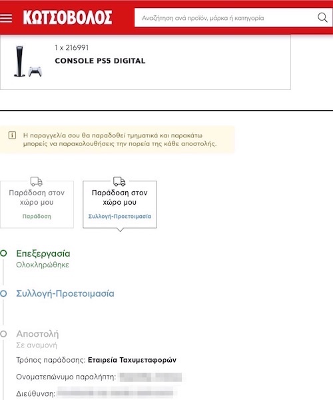Screen dimensions: 333x400
Task: Click the Κωτσόβολος logo
Action: [x=67, y=17]
